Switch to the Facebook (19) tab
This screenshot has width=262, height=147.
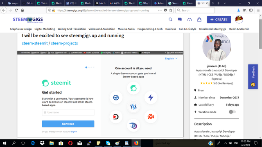[71, 3]
